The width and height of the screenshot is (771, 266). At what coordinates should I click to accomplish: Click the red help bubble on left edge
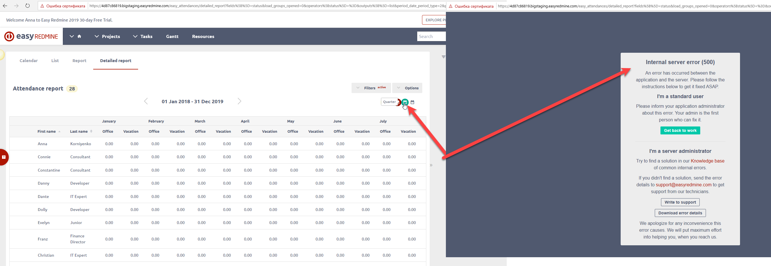pos(4,157)
